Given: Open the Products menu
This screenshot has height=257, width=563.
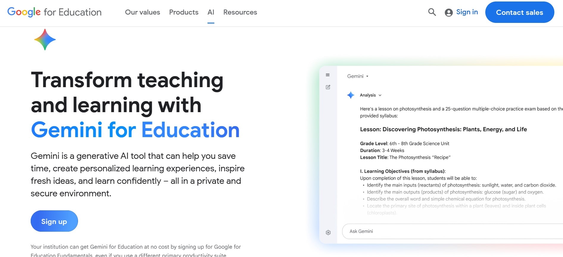Looking at the screenshot, I should 184,12.
